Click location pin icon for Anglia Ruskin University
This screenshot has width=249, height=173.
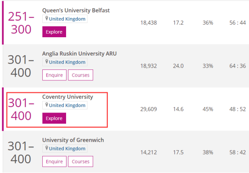[x=47, y=61]
